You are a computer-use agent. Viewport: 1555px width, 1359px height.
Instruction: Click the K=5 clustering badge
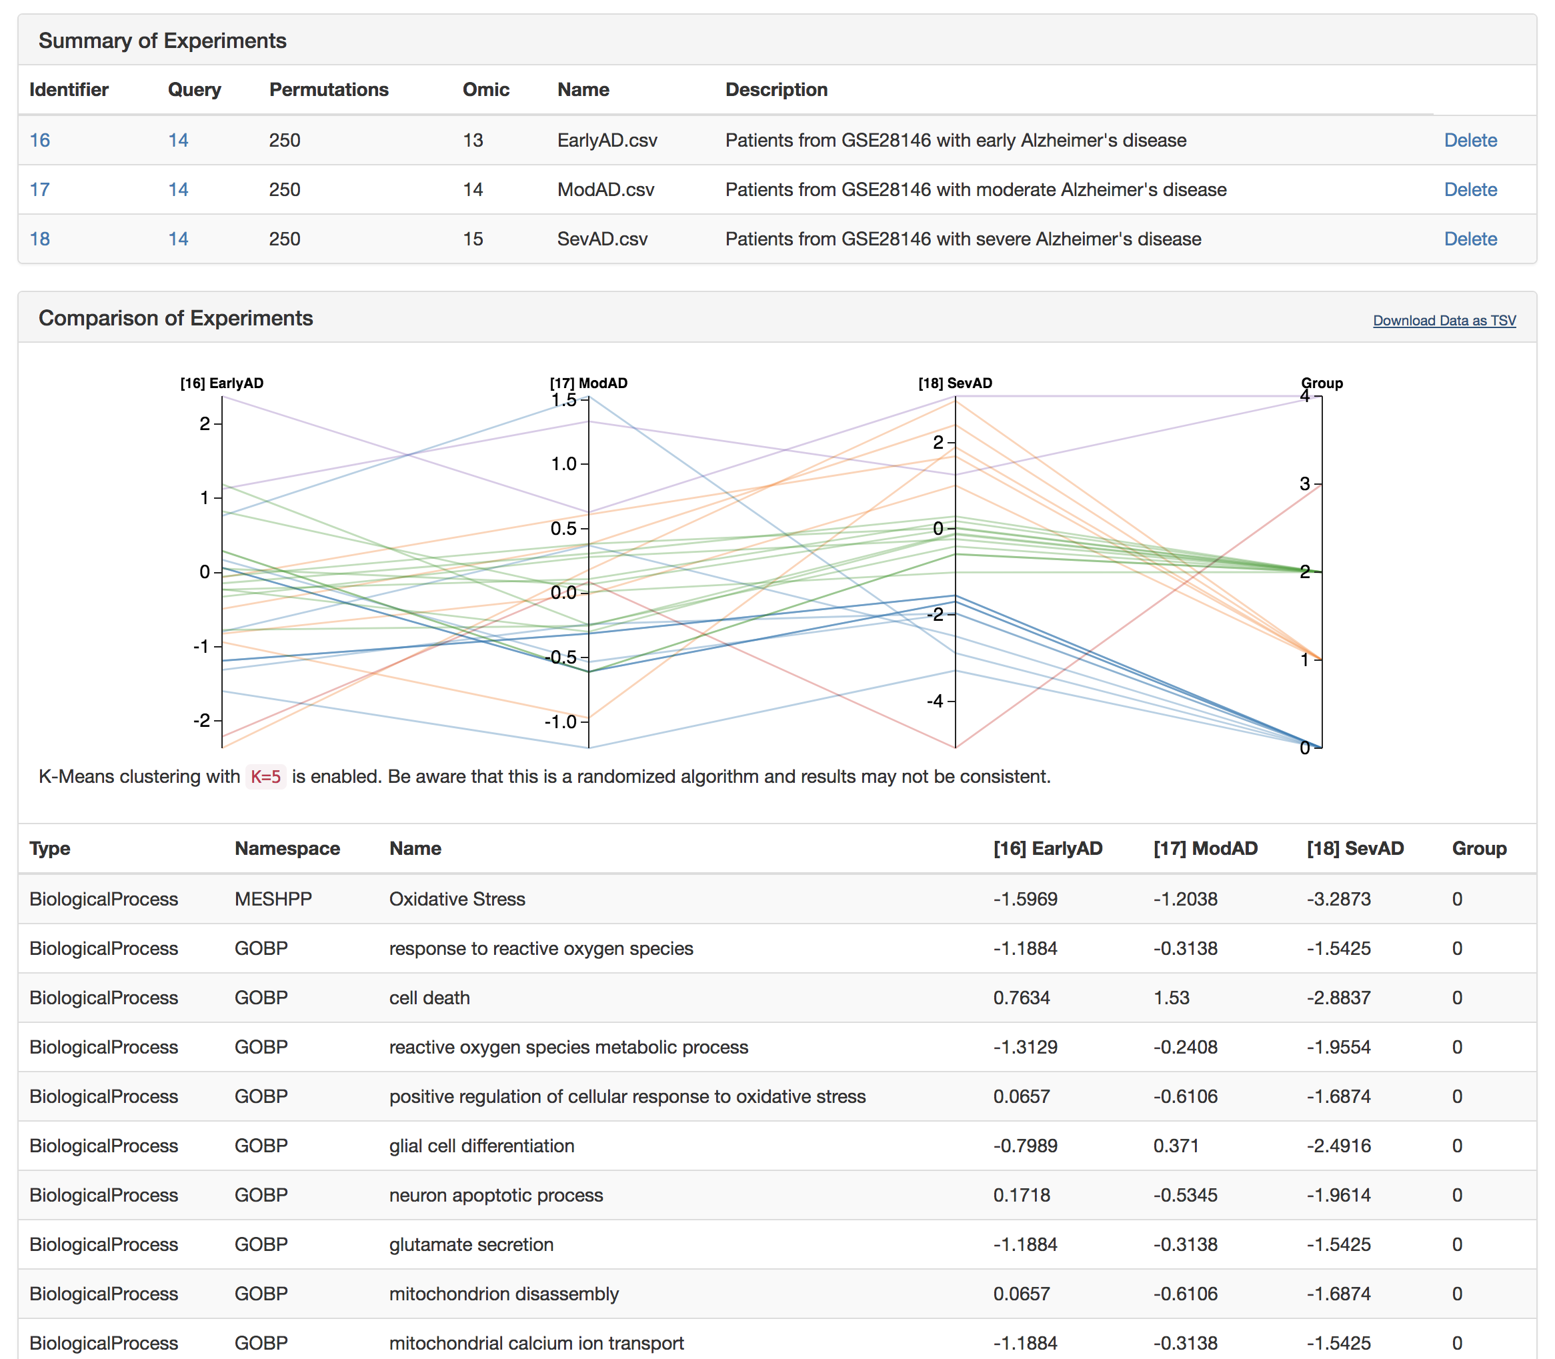265,778
